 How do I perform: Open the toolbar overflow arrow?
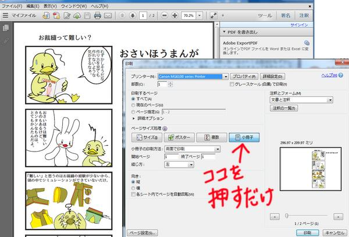(x=223, y=16)
